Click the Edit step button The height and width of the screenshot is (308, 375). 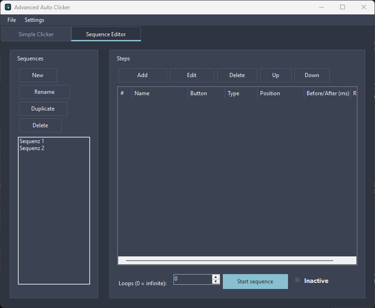pos(192,75)
